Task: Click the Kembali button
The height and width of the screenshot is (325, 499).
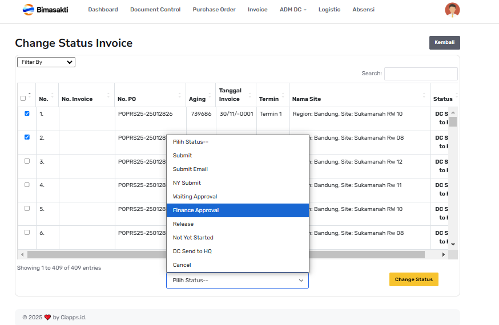Action: 444,43
